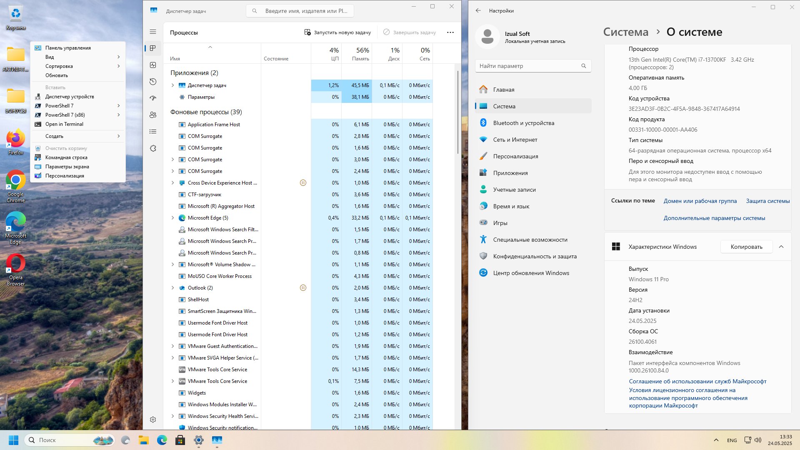
Task: Toggle the Task Manager hamburger navigation menu
Action: [x=153, y=32]
